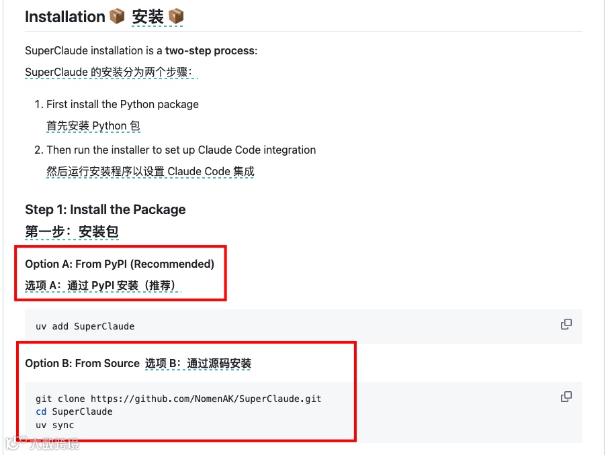Click translated text 首先安装 Python 包
This screenshot has width=606, height=455.
tap(93, 125)
